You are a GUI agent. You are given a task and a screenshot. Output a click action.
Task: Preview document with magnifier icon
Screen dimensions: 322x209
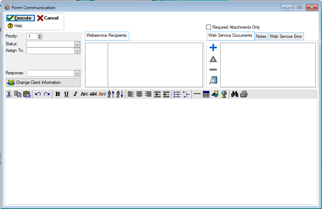tap(213, 80)
